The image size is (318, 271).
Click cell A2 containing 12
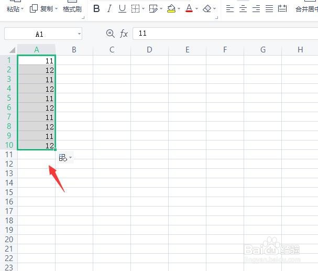click(x=37, y=70)
